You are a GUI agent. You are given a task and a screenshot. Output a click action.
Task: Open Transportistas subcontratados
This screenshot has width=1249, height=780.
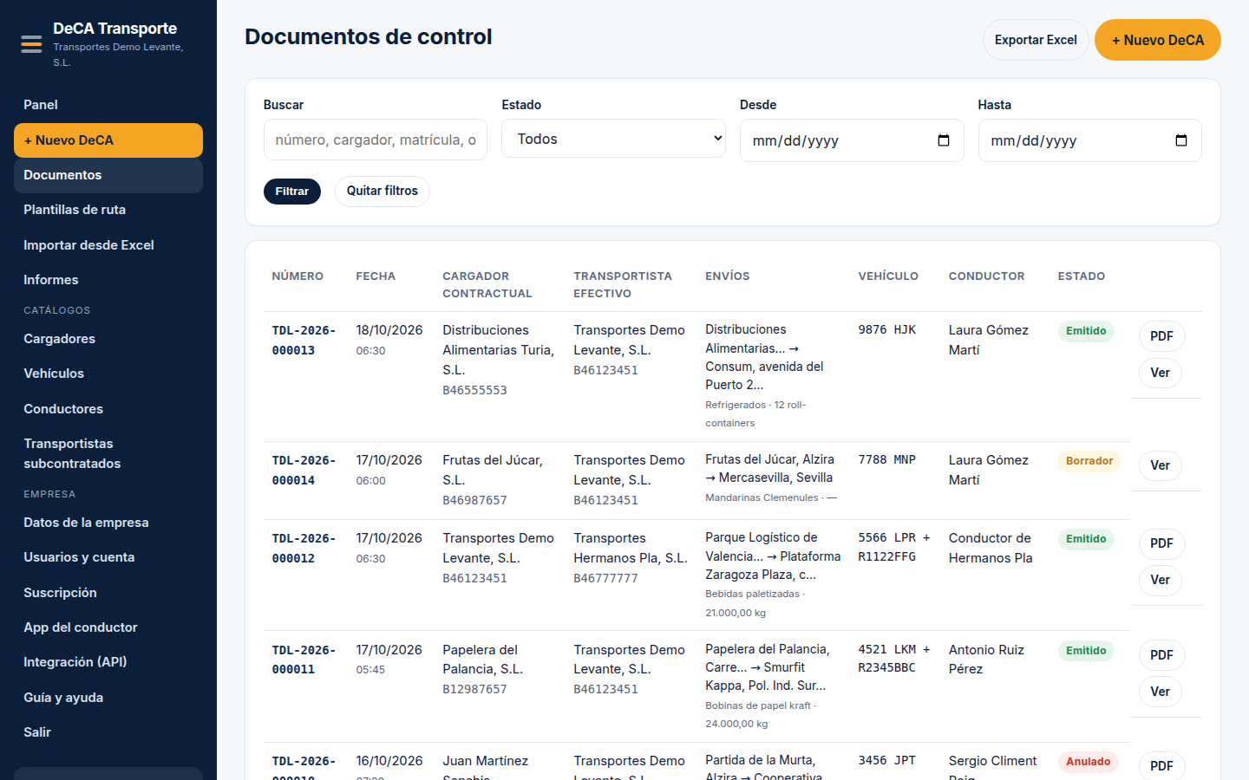click(x=108, y=453)
